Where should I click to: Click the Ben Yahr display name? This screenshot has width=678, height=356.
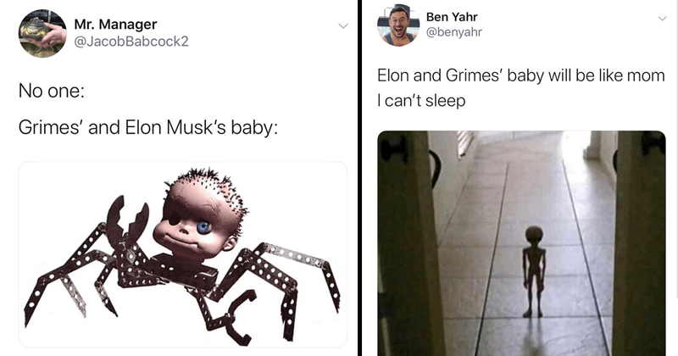click(x=452, y=17)
